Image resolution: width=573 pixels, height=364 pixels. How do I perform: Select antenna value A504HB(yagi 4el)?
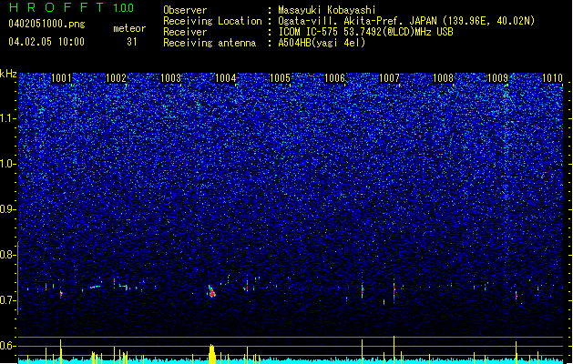[322, 43]
